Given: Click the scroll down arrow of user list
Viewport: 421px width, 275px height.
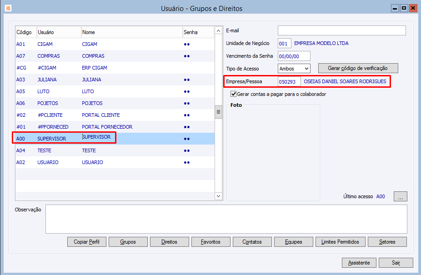Looking at the screenshot, I should pos(218,196).
